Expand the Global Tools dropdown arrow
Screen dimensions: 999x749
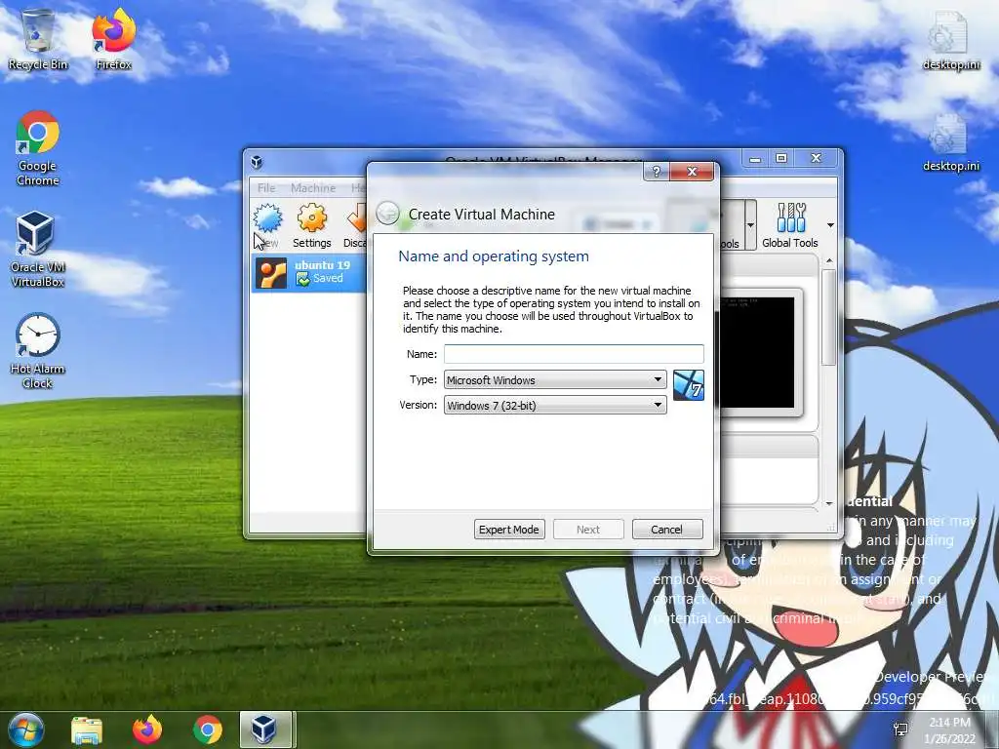click(830, 225)
